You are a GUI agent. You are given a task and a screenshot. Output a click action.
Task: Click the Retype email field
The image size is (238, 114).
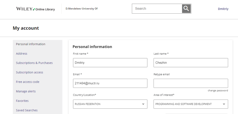pos(191,83)
